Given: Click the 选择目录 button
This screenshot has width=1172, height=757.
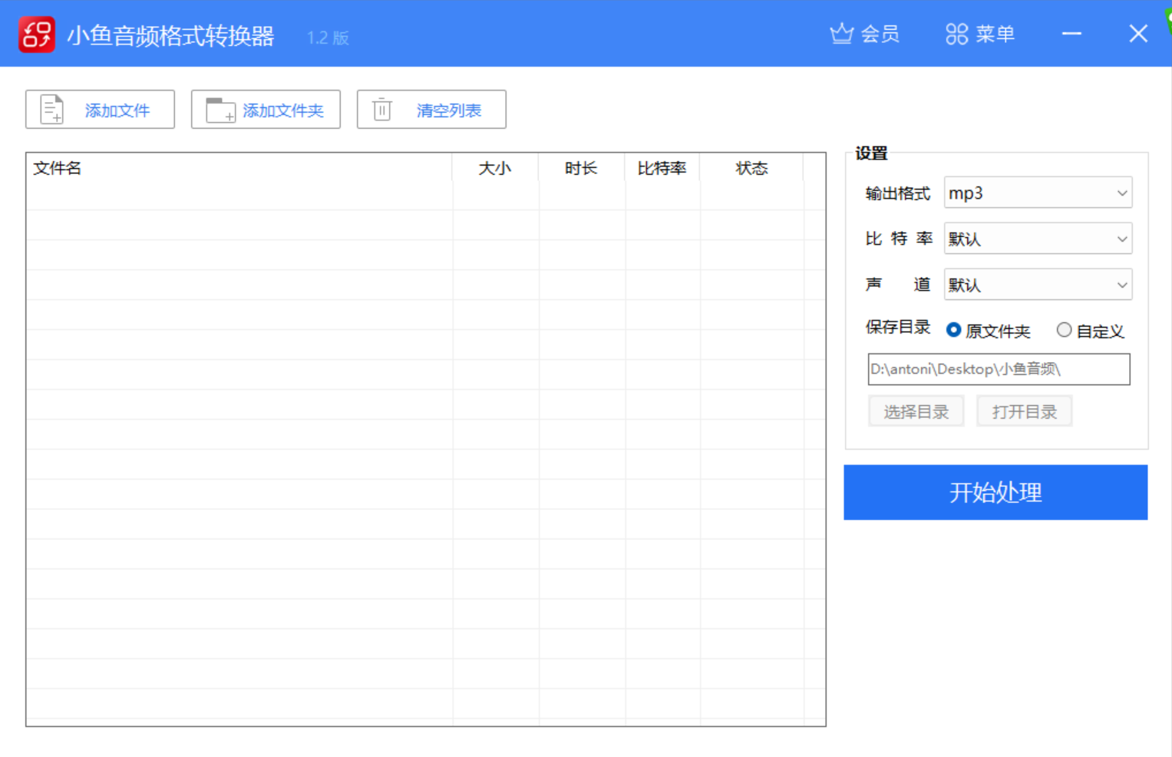Looking at the screenshot, I should click(x=916, y=411).
